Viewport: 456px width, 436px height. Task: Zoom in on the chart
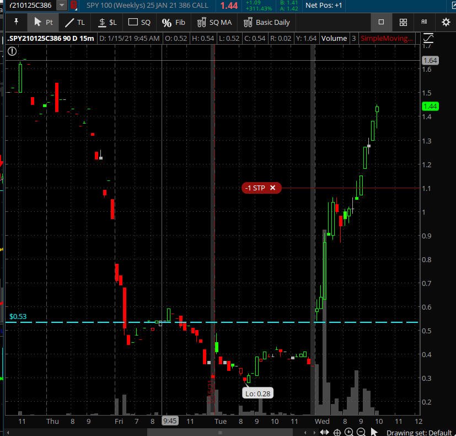(349, 432)
